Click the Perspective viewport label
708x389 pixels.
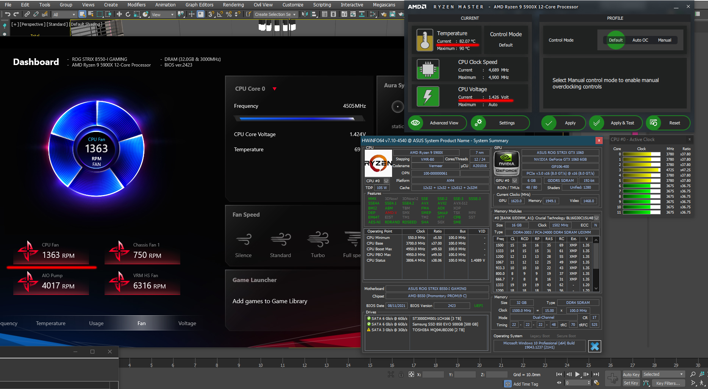click(32, 24)
